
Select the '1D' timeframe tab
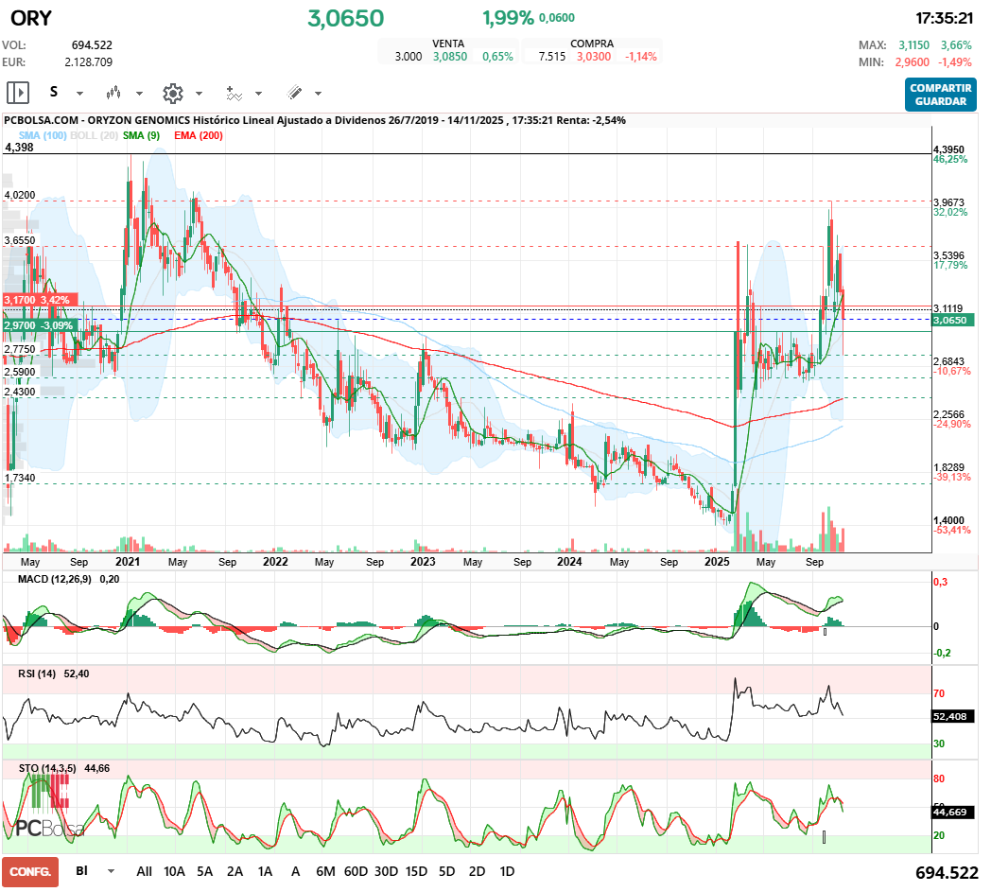(x=507, y=870)
